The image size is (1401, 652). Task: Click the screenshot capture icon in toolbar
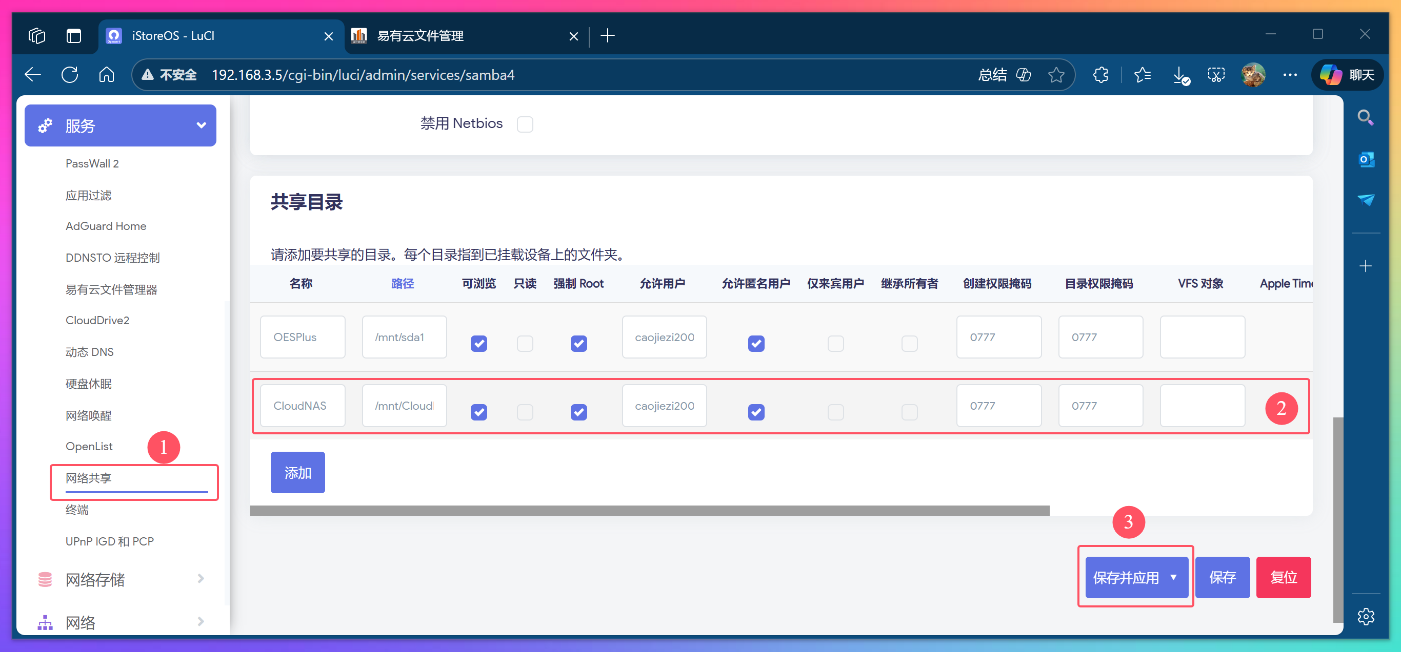coord(1216,75)
